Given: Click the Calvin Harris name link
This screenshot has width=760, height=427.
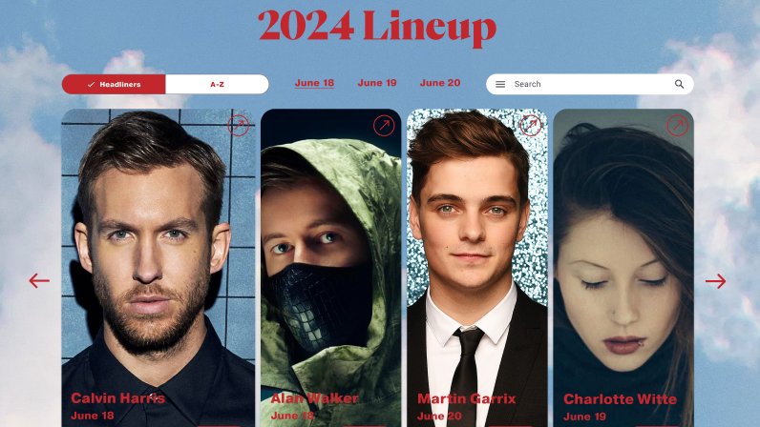Looking at the screenshot, I should pyautogui.click(x=117, y=398).
